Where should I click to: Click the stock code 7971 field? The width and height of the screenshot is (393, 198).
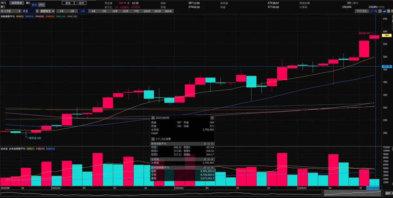pyautogui.click(x=4, y=3)
